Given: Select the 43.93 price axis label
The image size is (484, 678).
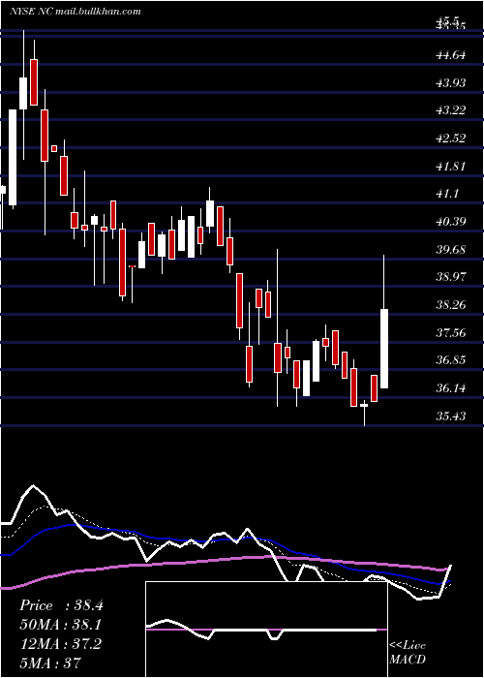Looking at the screenshot, I should 451,82.
